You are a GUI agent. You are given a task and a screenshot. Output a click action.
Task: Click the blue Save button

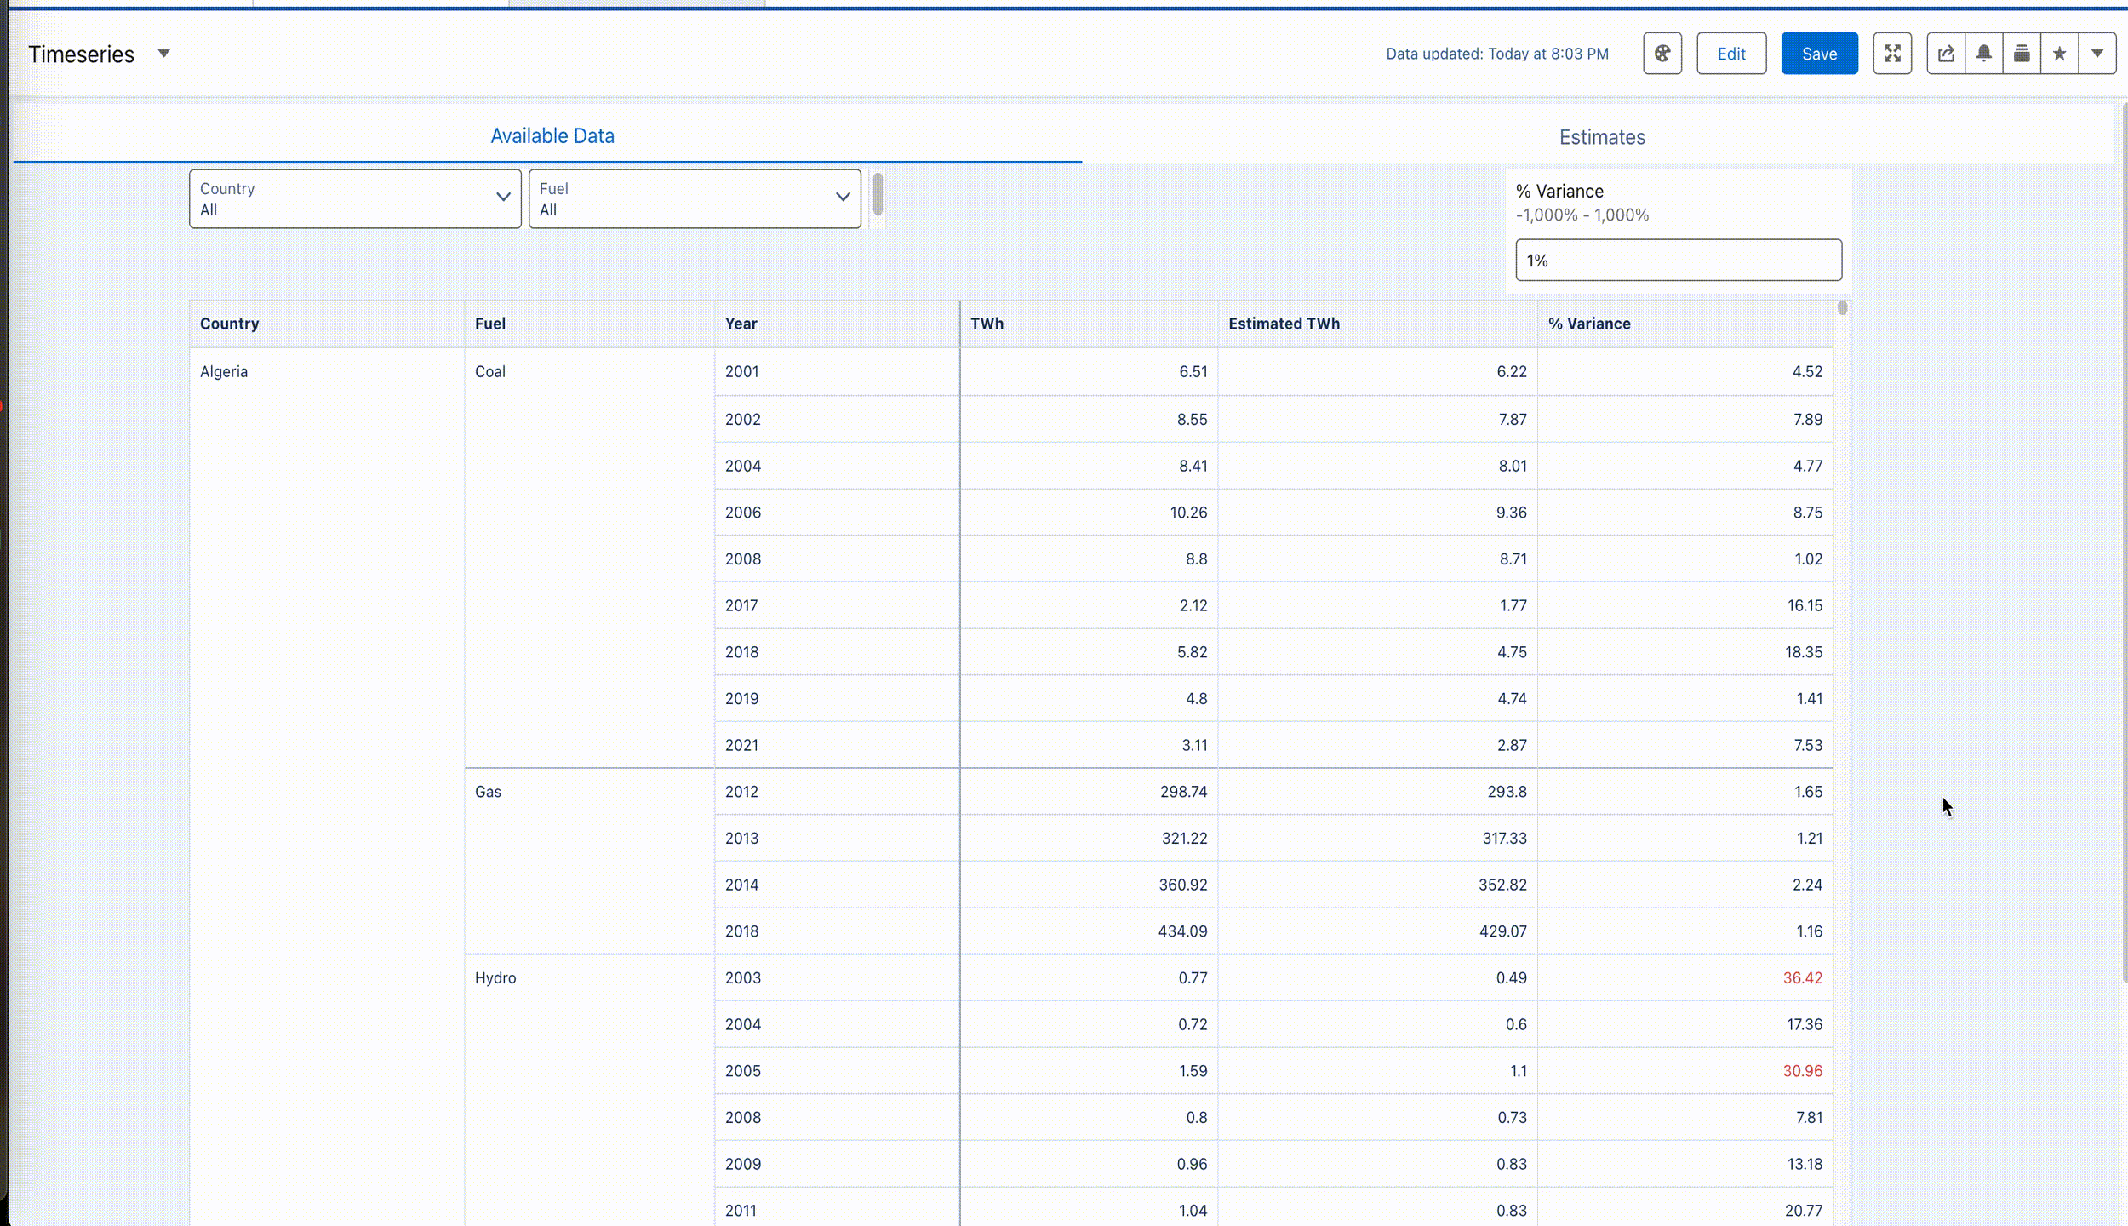1819,54
